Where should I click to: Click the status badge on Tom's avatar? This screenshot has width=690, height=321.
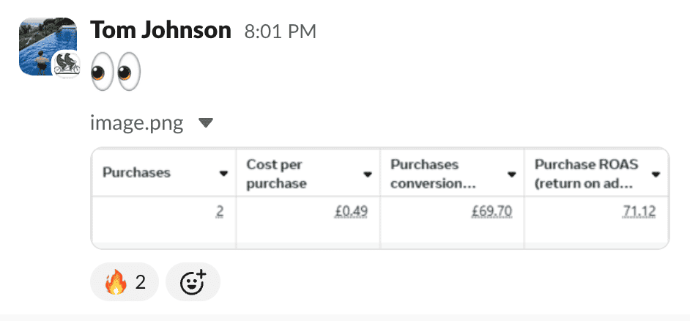(66, 64)
